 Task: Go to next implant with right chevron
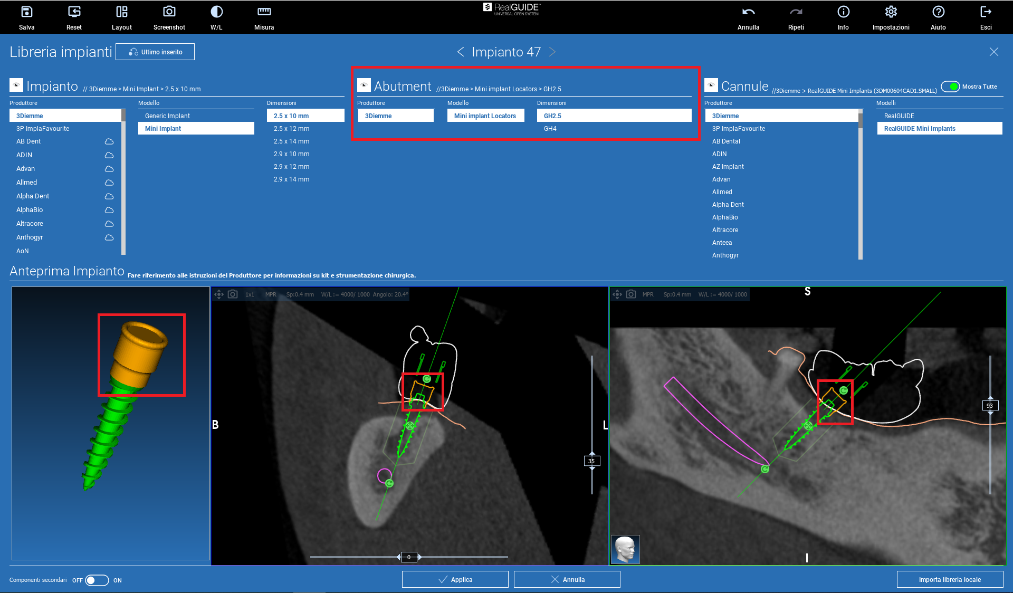[x=552, y=52]
